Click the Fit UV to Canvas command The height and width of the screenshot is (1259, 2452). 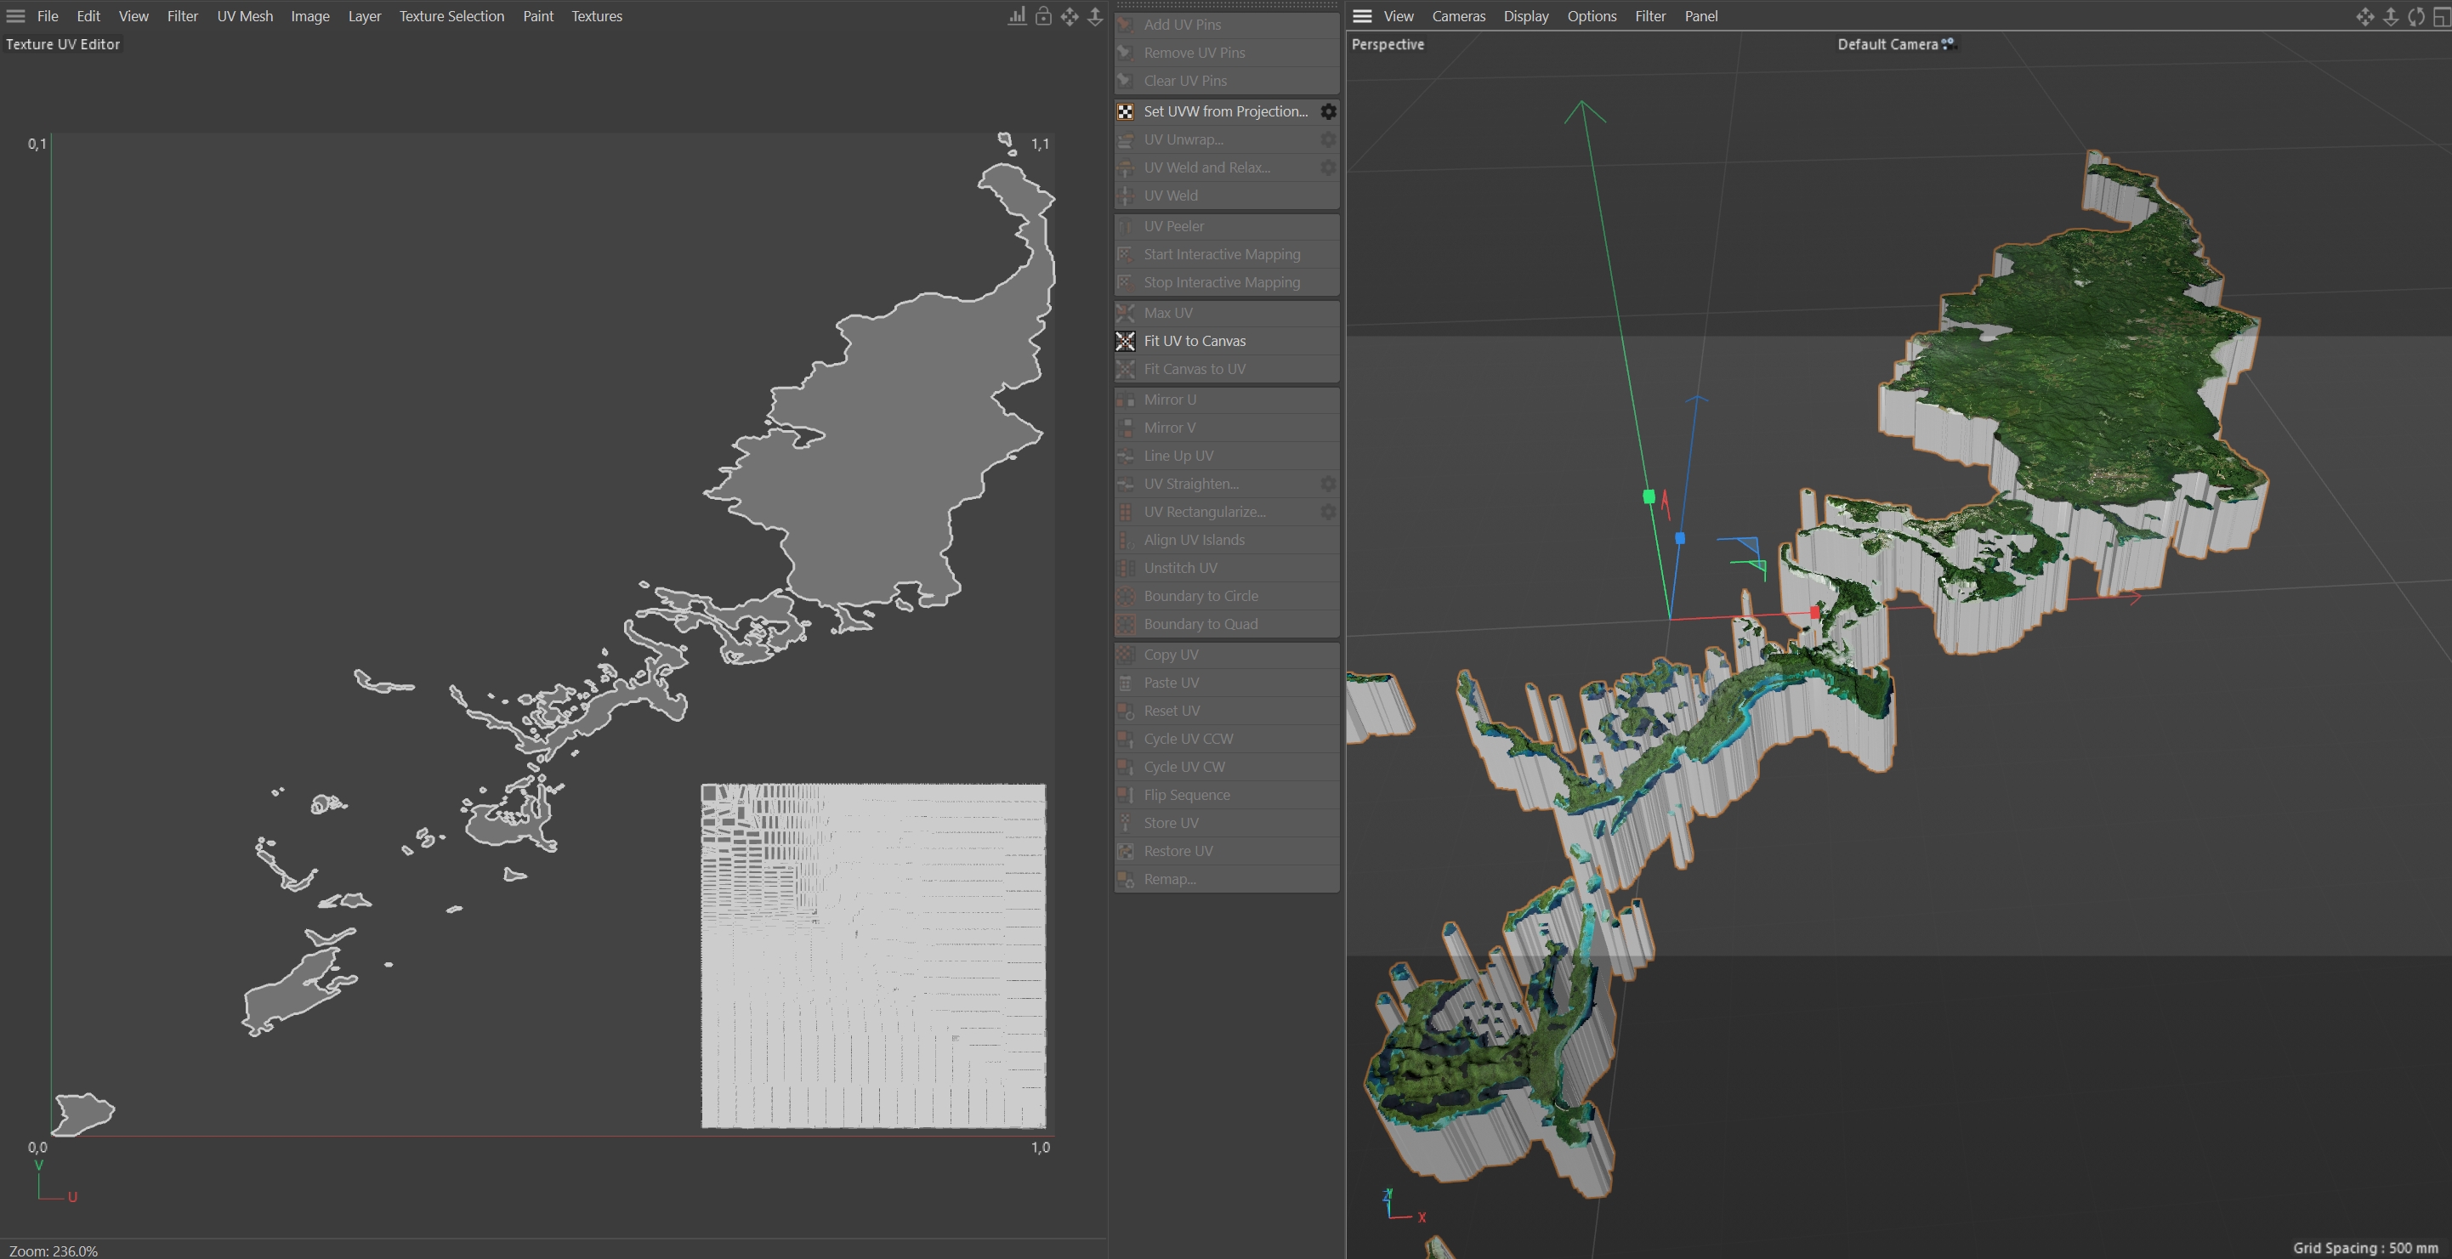pos(1194,341)
